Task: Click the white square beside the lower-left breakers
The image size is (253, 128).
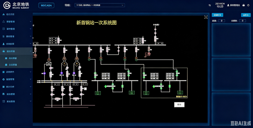Action: (x=85, y=89)
